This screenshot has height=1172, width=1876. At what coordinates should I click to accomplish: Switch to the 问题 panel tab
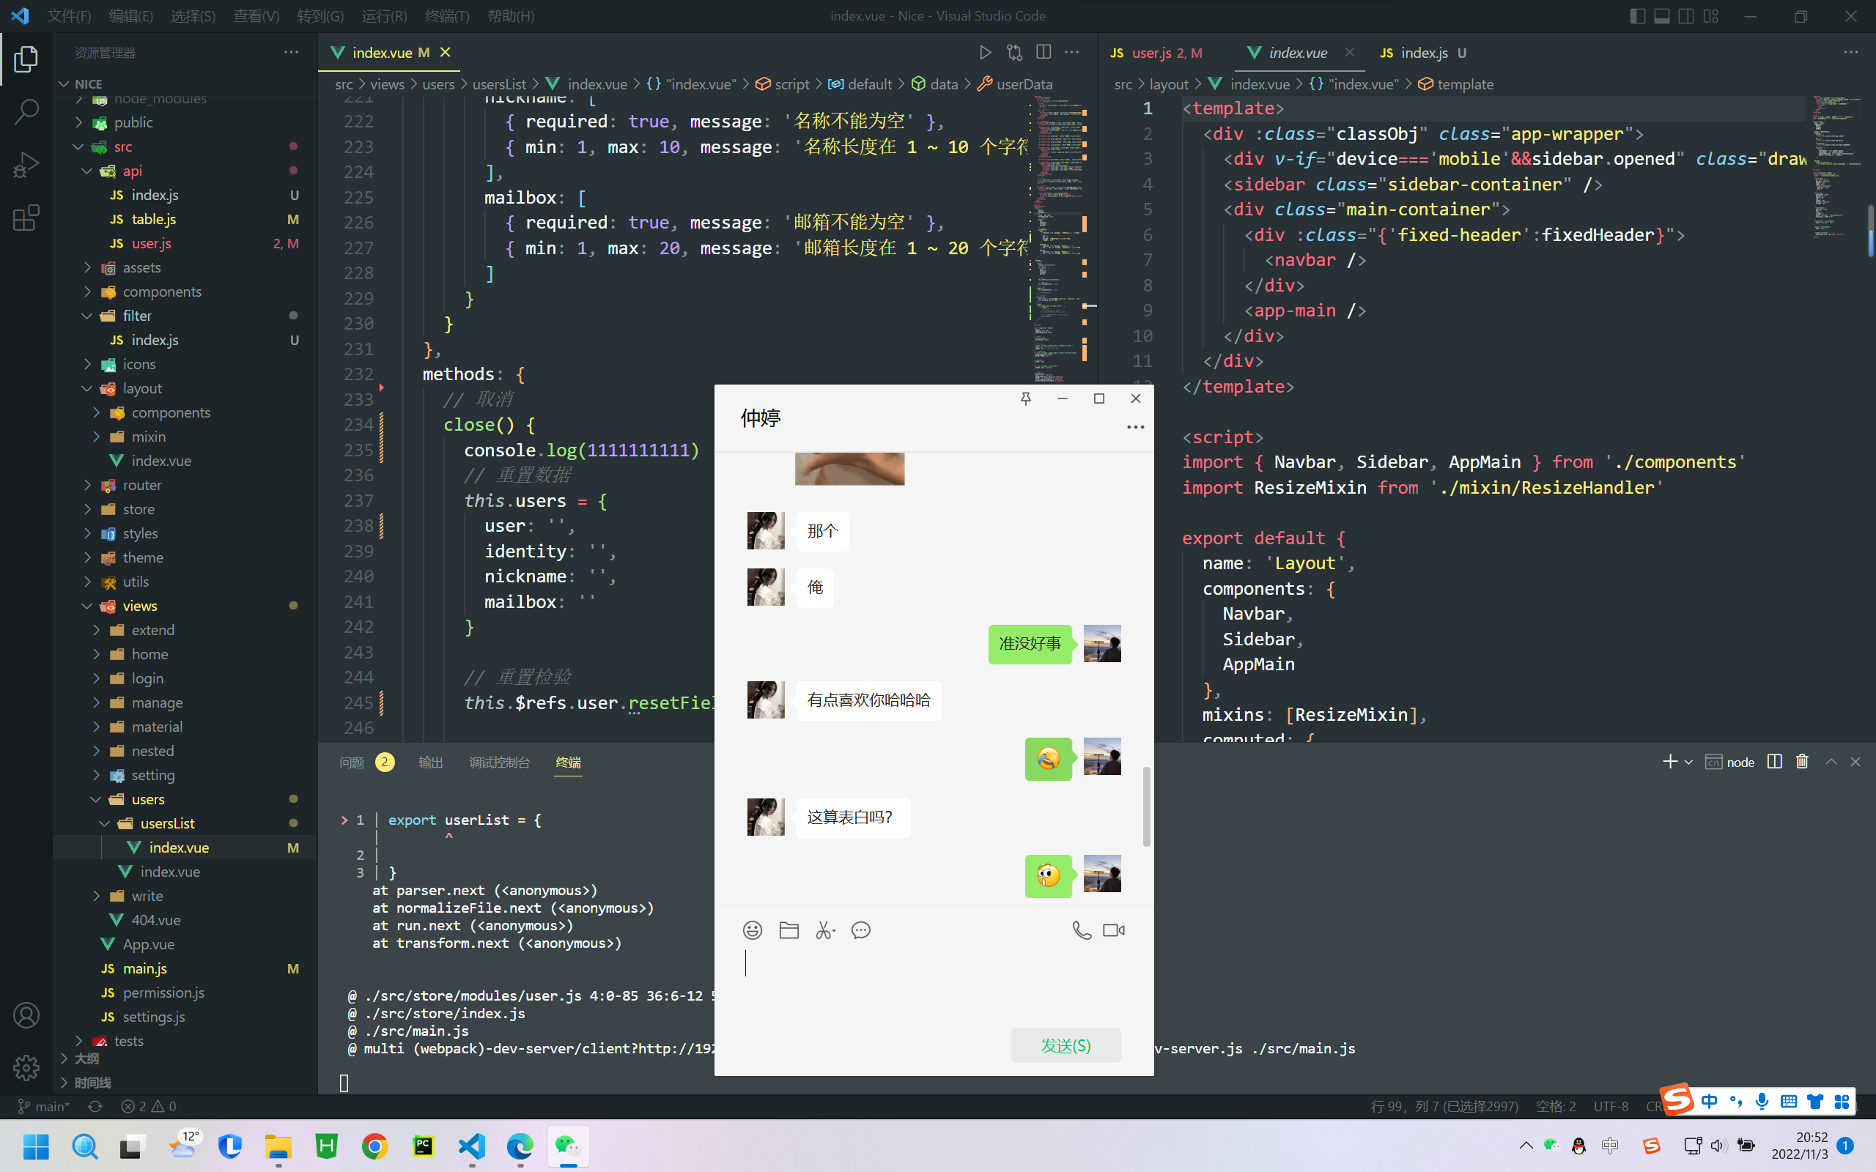tap(351, 763)
